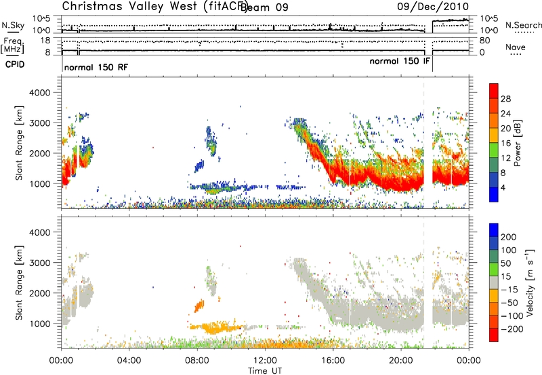The height and width of the screenshot is (375, 542).
Task: Click the 20:00 tick label on time axis
Action: (401, 361)
